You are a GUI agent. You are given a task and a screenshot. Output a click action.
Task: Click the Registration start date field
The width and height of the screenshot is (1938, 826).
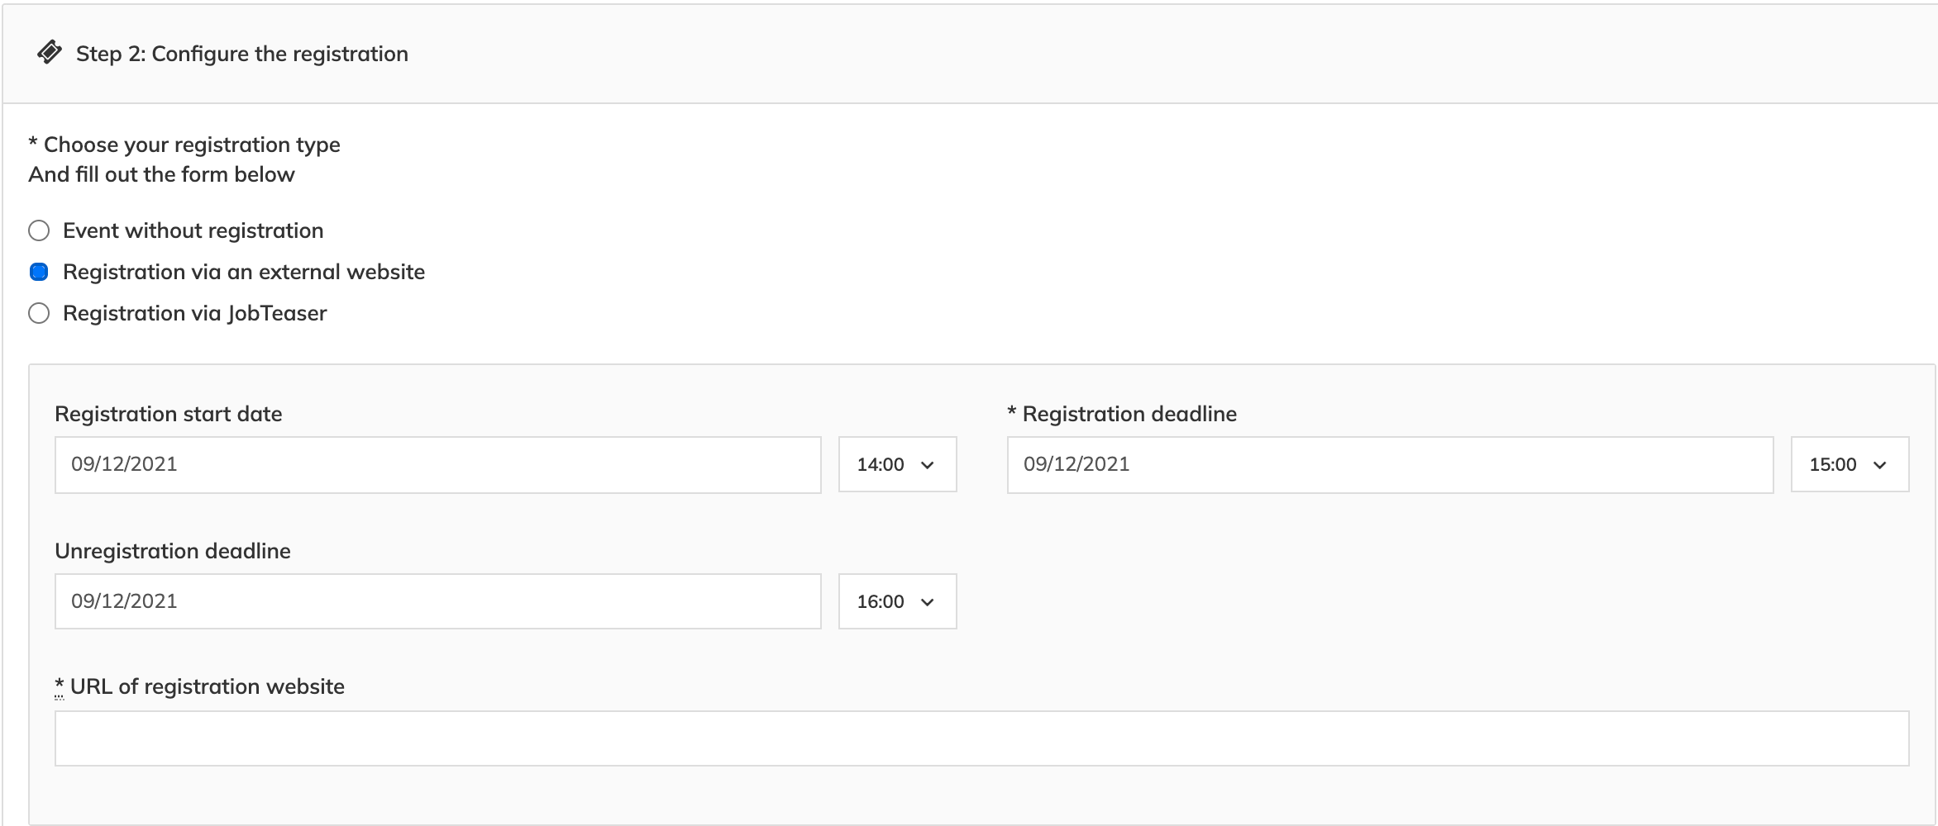[437, 464]
